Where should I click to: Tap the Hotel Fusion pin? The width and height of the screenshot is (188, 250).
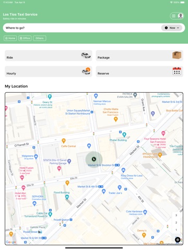point(22,178)
